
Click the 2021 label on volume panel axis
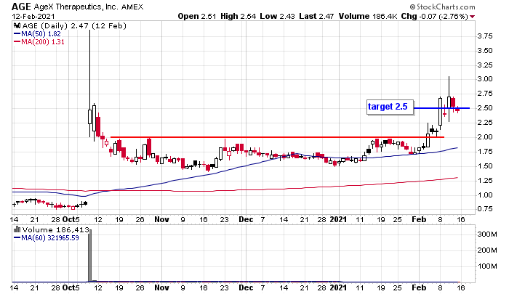click(x=338, y=287)
